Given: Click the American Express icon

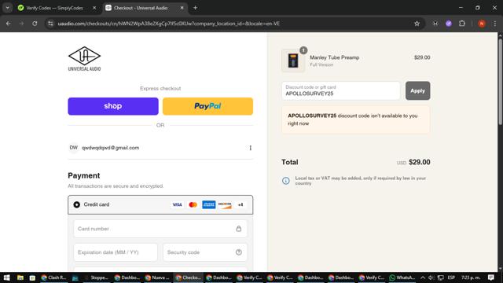Looking at the screenshot, I should click(x=208, y=204).
